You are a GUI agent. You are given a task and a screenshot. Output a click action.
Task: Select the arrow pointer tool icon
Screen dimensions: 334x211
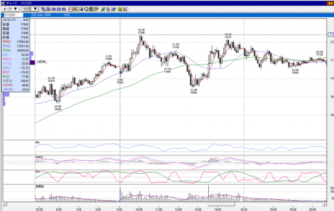point(108,9)
